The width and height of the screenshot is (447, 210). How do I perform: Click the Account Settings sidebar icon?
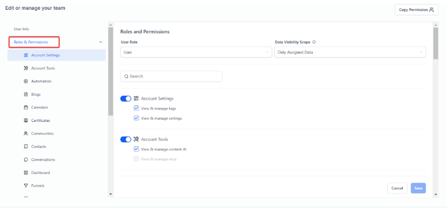click(x=26, y=55)
